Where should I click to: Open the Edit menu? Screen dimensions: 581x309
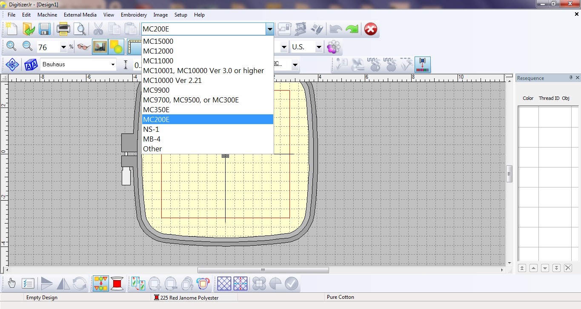pos(26,15)
